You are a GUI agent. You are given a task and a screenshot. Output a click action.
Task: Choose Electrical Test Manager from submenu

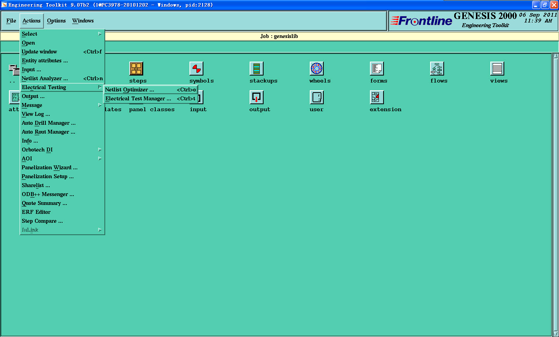[x=151, y=98]
